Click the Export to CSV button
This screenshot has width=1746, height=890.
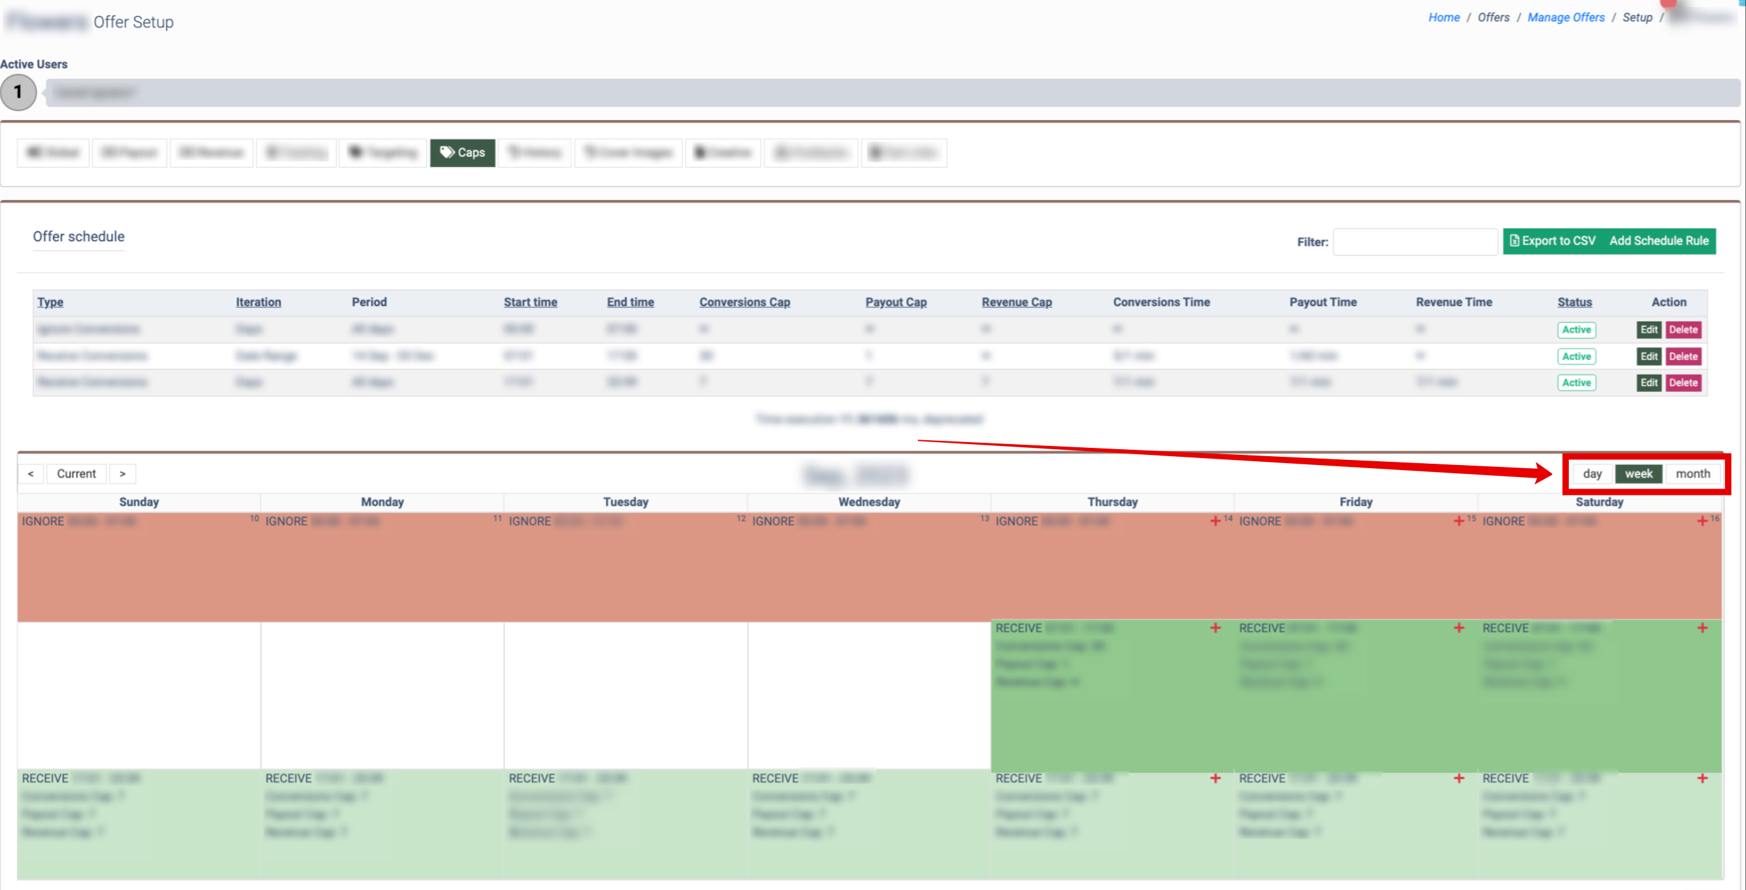(x=1552, y=241)
